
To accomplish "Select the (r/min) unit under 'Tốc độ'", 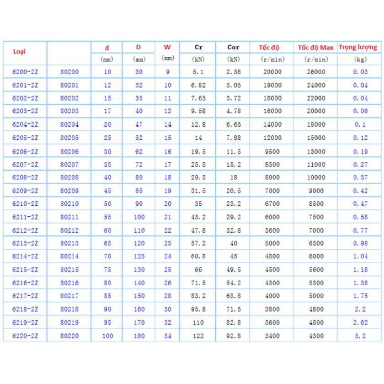I will pyautogui.click(x=272, y=59).
